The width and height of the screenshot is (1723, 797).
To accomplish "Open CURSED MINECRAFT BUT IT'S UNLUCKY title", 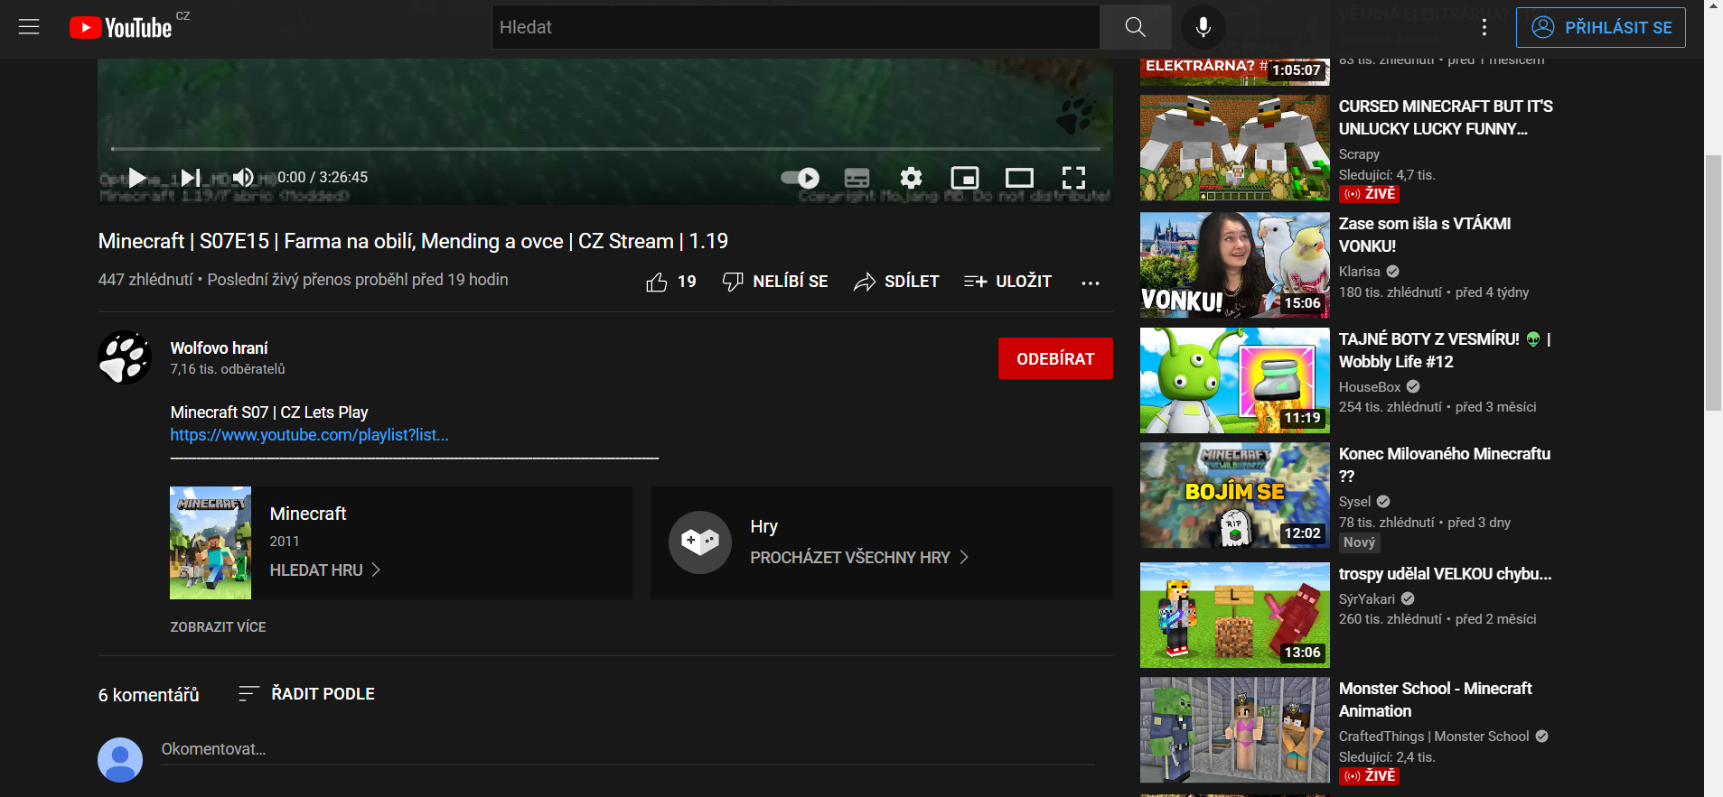I will click(x=1446, y=117).
